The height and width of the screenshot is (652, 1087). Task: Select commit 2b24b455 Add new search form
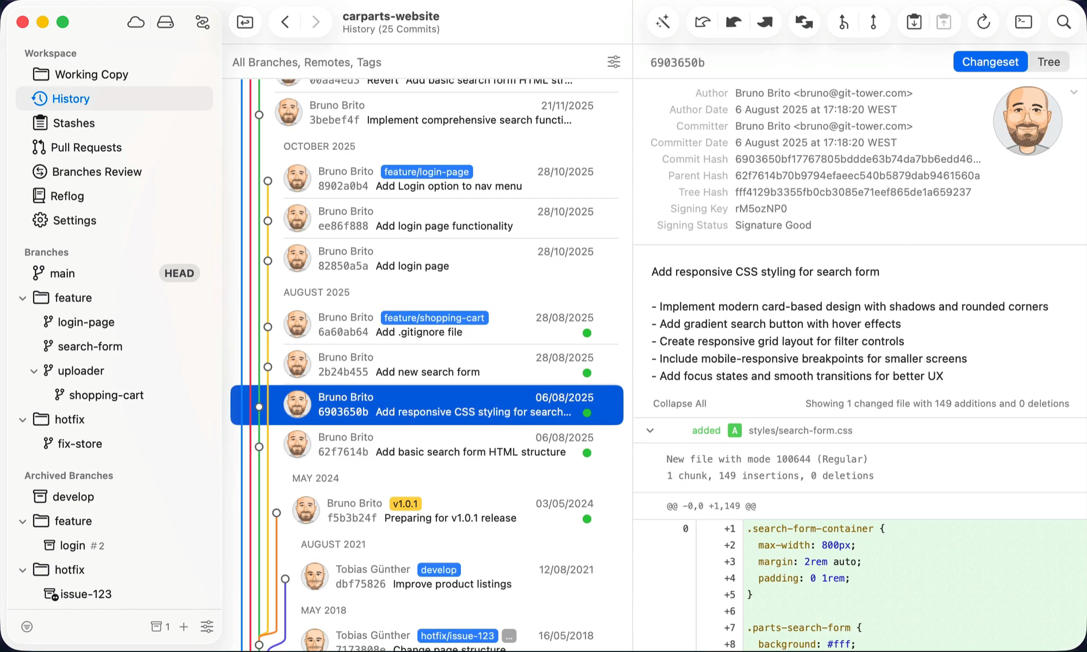pyautogui.click(x=427, y=365)
